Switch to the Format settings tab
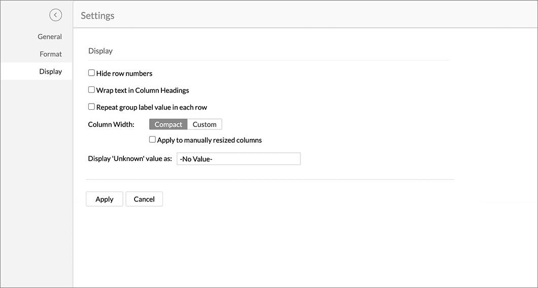The image size is (538, 288). click(51, 54)
